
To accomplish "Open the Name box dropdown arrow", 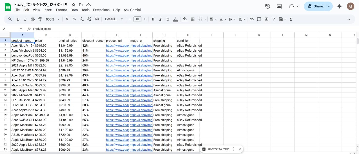I will (21, 29).
